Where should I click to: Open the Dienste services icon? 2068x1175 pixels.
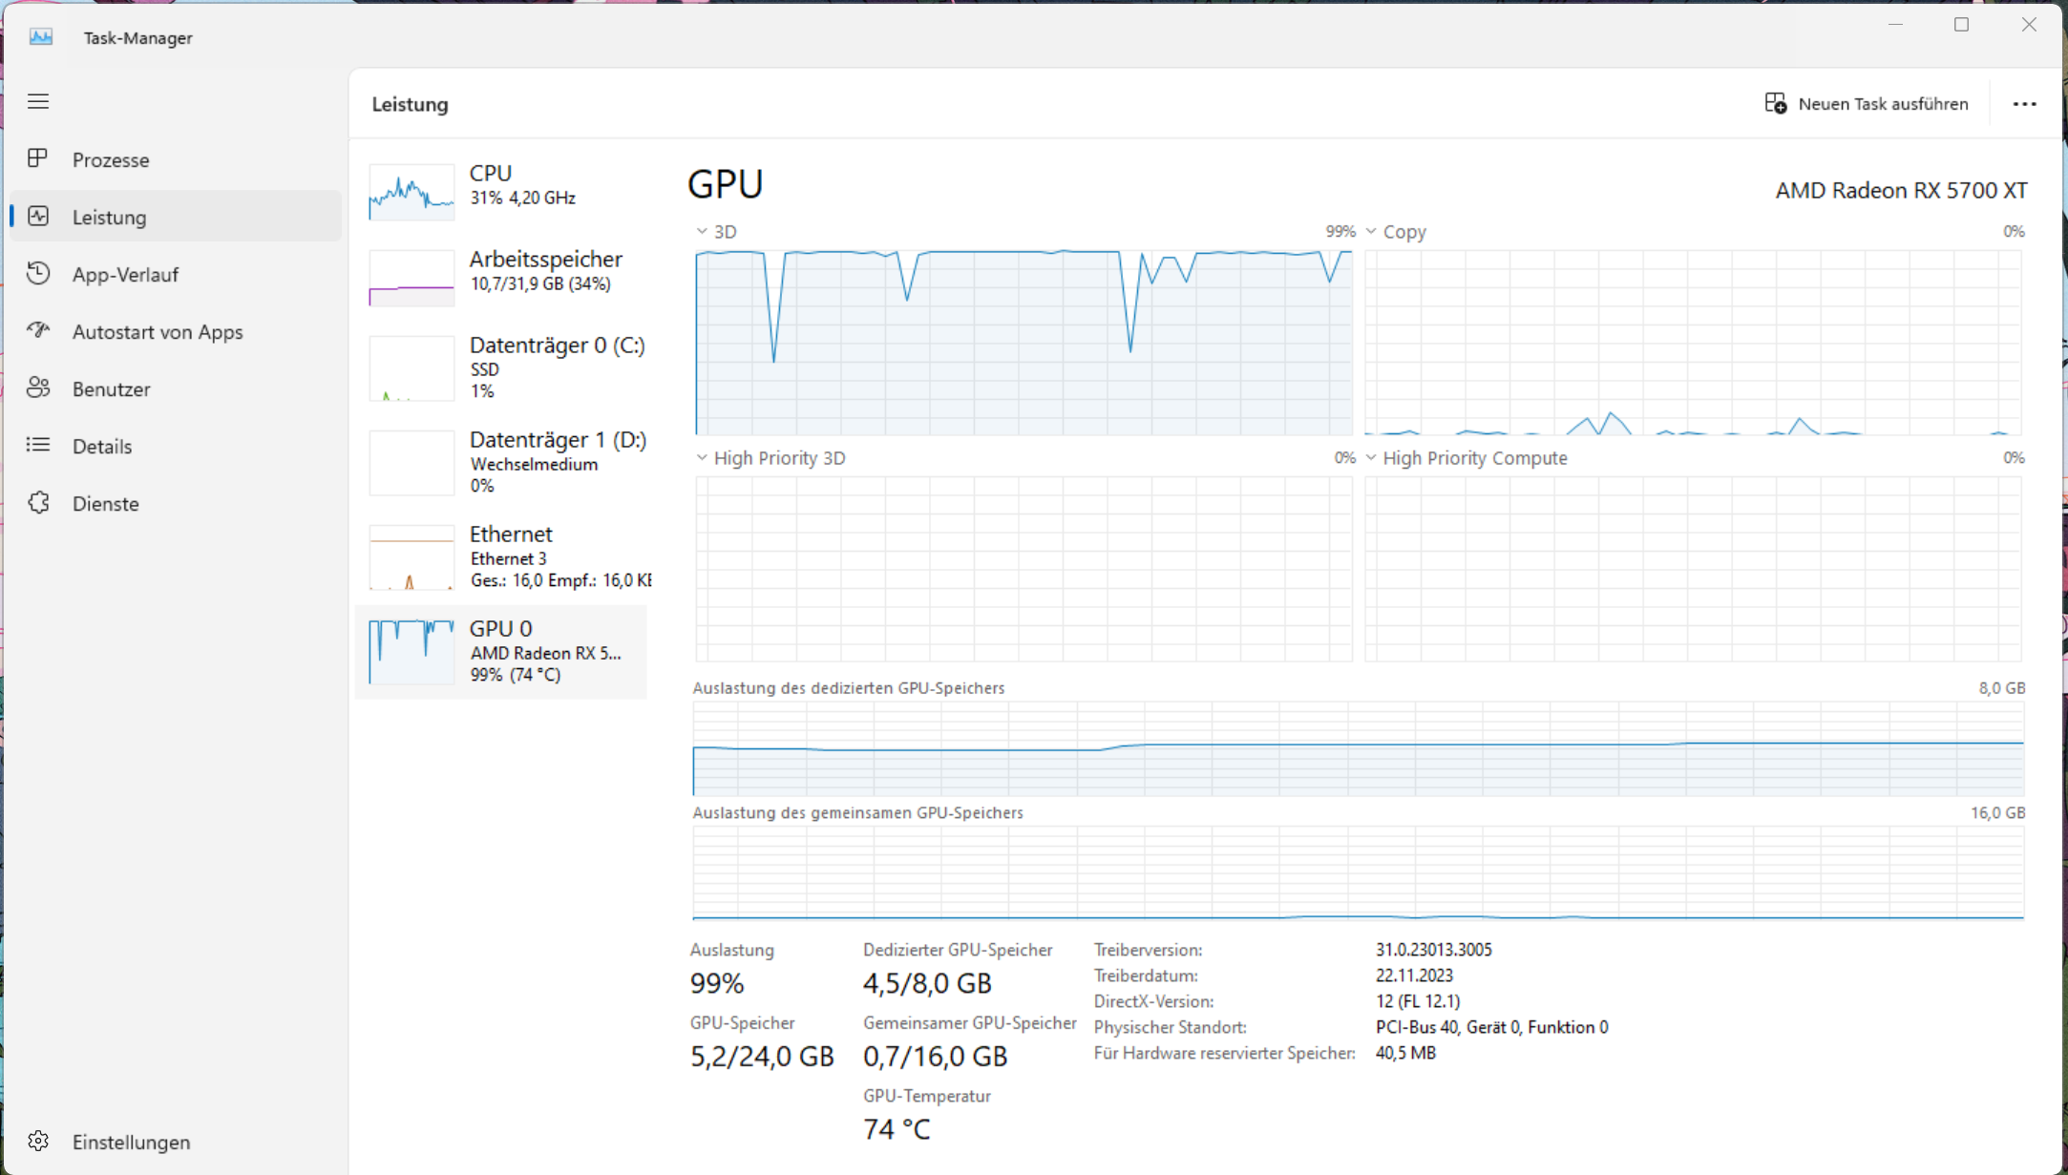pos(38,503)
